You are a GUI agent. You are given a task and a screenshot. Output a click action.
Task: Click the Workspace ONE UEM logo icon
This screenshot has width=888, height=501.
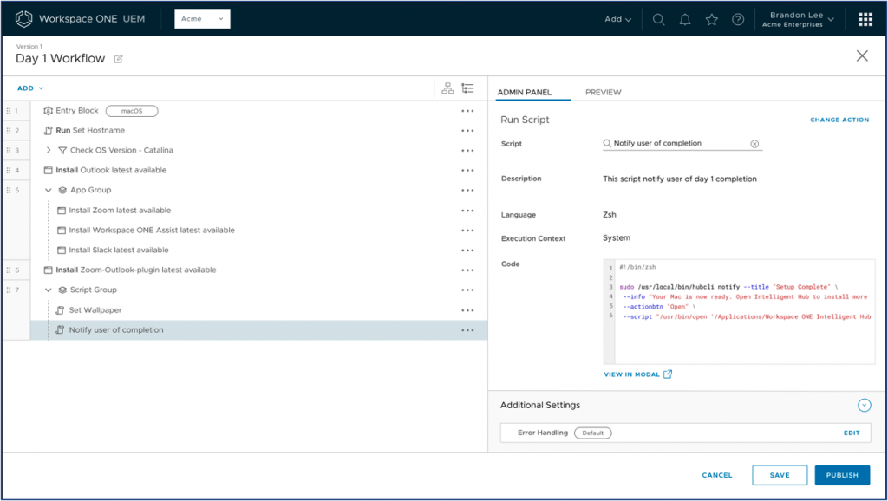click(x=23, y=19)
